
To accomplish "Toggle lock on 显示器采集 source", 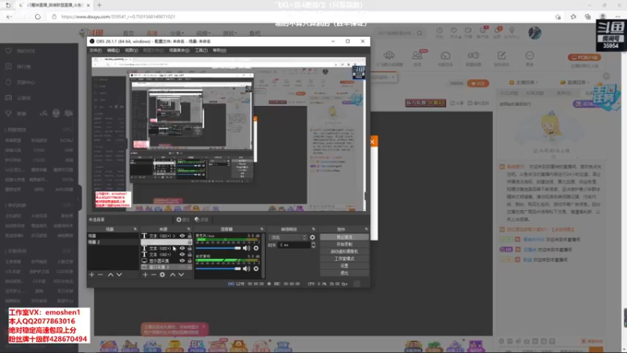I will 190,260.
